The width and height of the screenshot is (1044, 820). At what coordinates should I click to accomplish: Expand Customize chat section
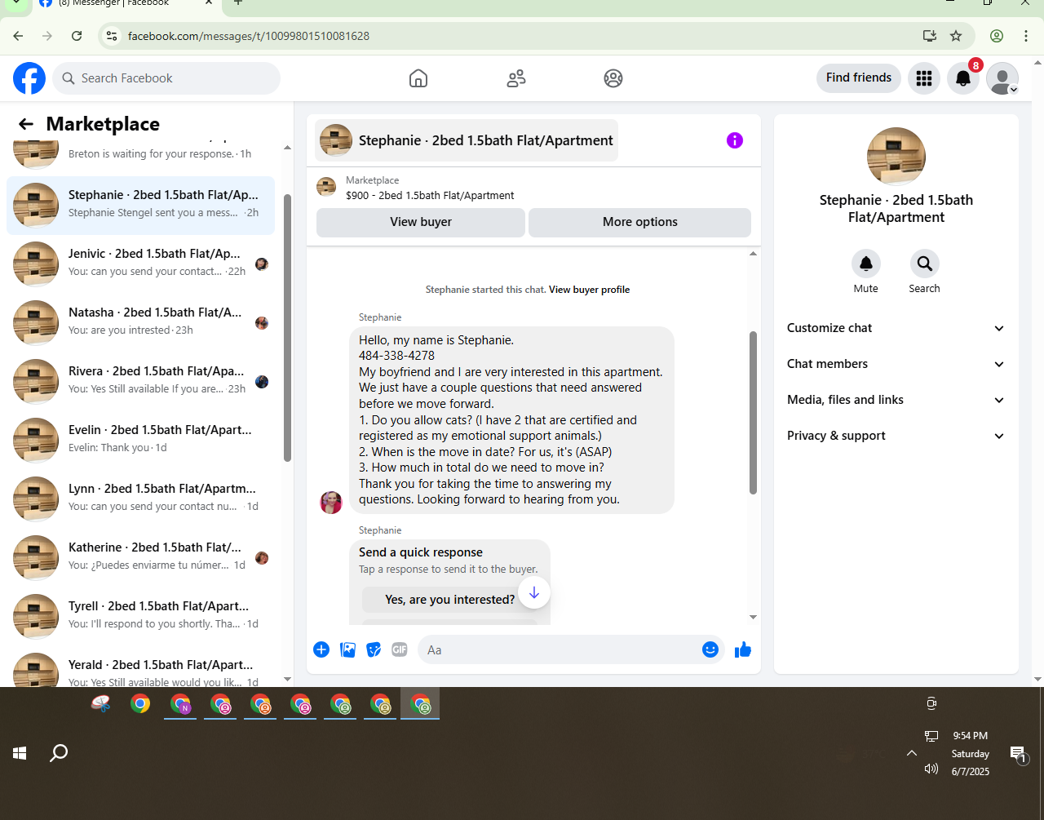896,328
